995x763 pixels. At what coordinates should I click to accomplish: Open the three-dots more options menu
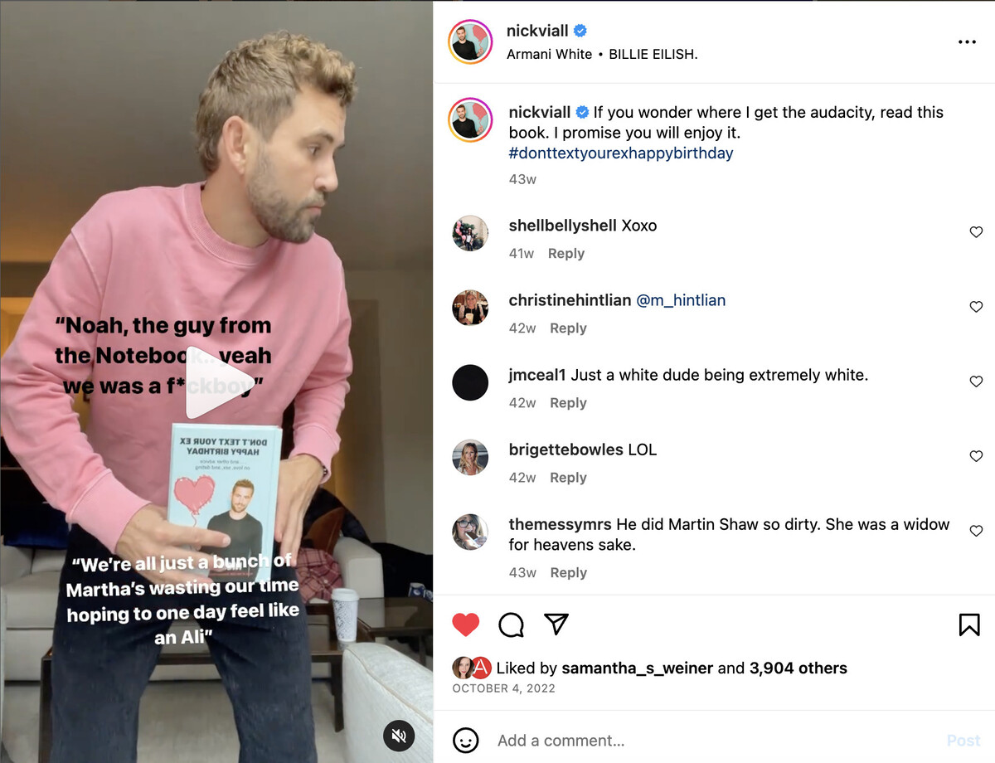(x=967, y=41)
